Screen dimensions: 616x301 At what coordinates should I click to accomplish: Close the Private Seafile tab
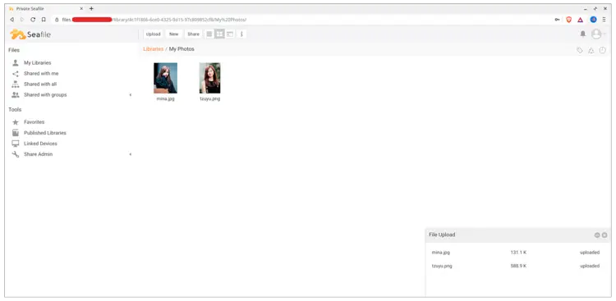pyautogui.click(x=81, y=9)
